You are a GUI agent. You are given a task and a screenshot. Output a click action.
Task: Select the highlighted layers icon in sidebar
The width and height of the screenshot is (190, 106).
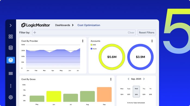(x=11, y=60)
